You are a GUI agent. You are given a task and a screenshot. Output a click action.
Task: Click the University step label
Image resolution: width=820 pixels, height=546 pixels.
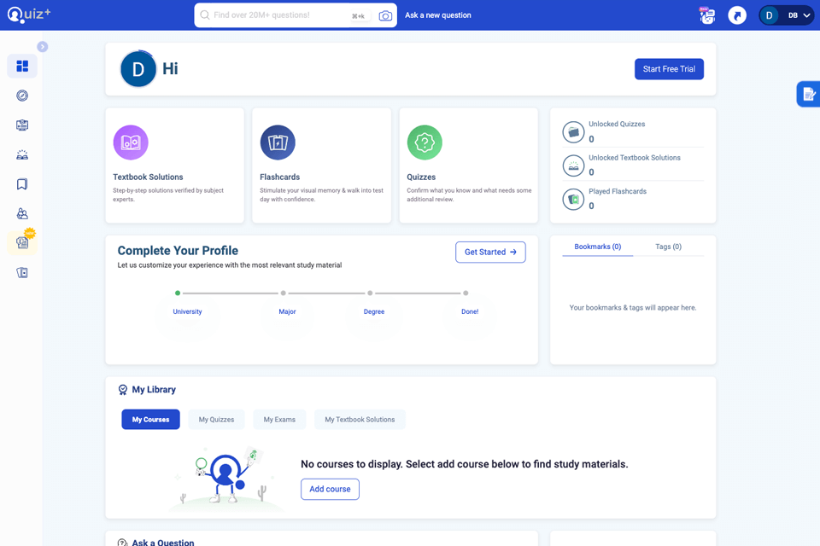[x=187, y=311]
